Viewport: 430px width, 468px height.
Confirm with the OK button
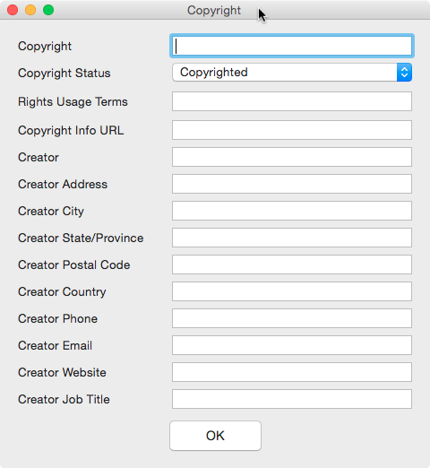tap(215, 436)
